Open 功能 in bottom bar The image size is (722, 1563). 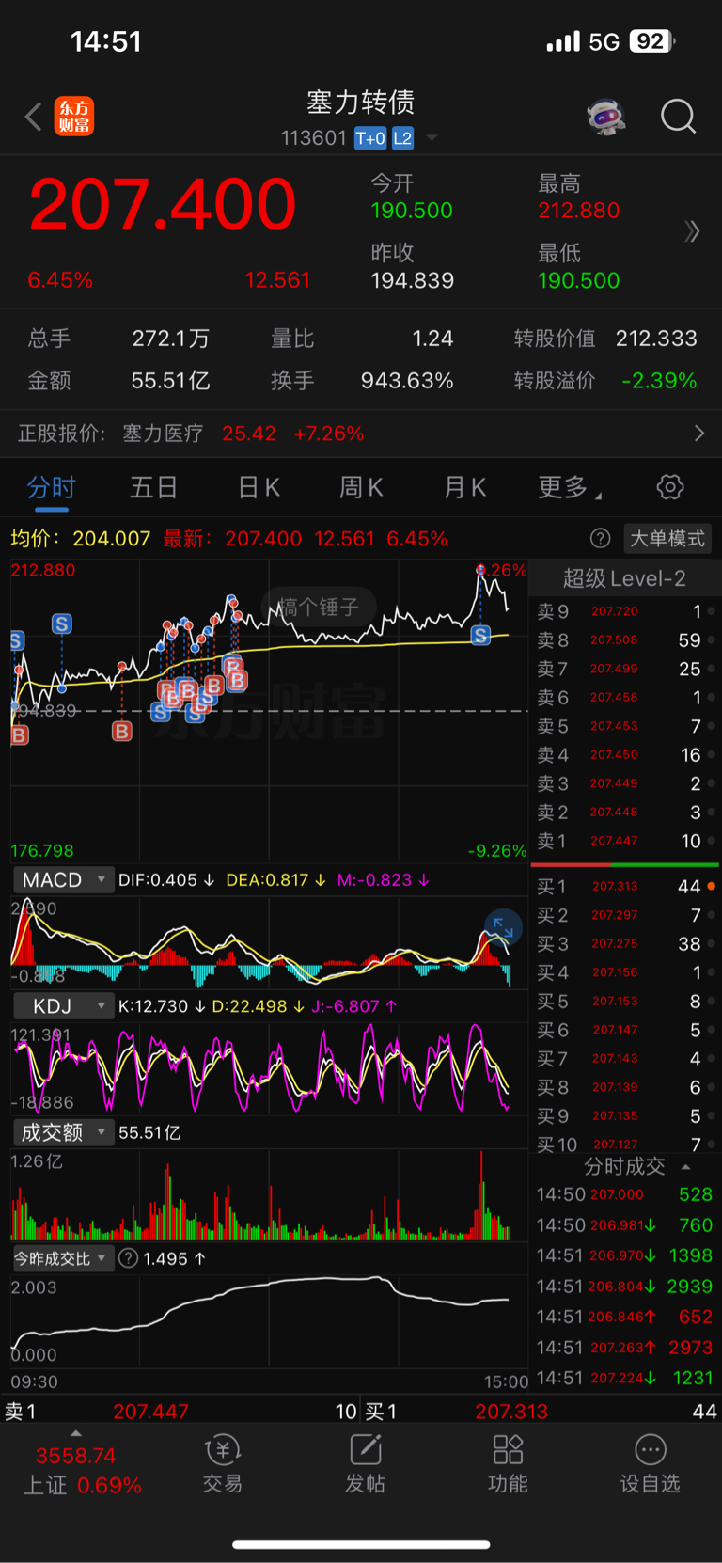(508, 1464)
